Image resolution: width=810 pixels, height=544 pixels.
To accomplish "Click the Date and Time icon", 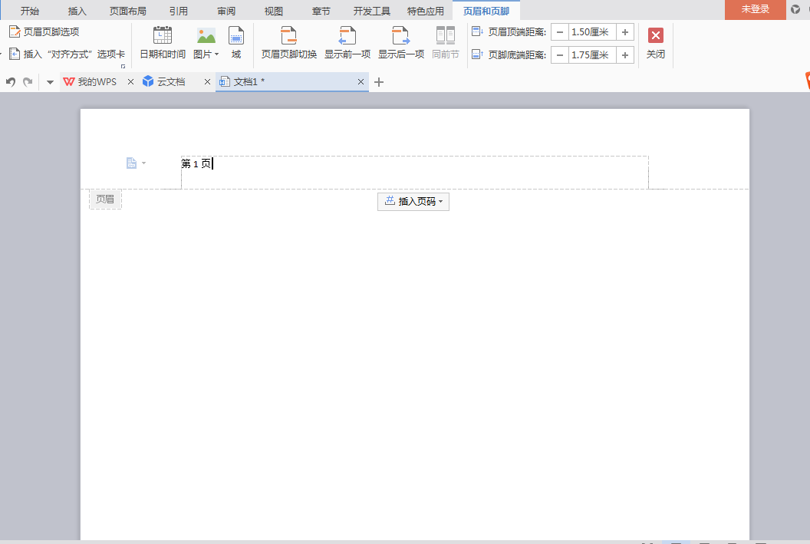I will [163, 43].
